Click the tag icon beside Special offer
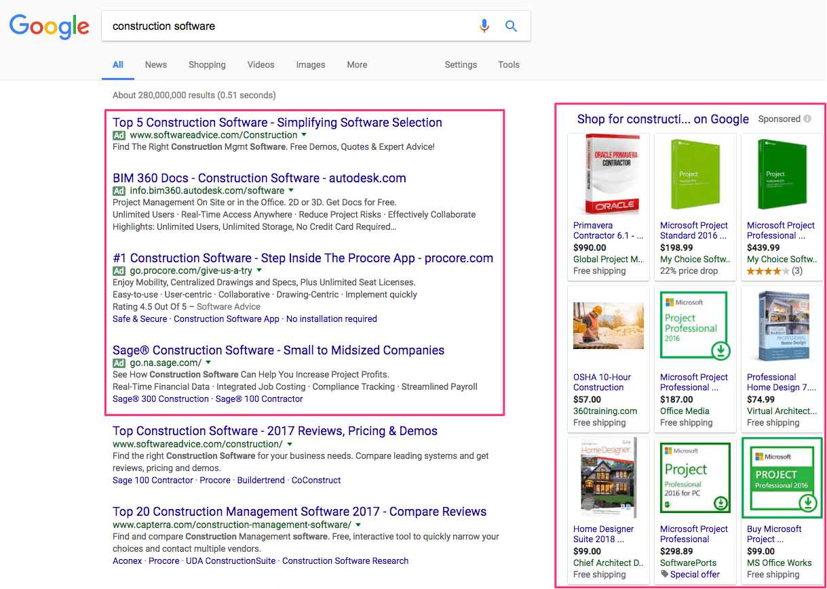827x589 pixels. [665, 574]
